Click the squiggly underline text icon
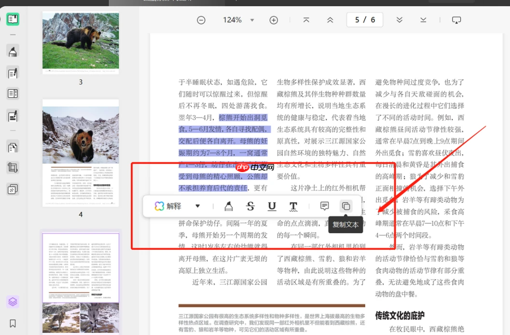Screen dimensions: 510x335 click(293, 206)
